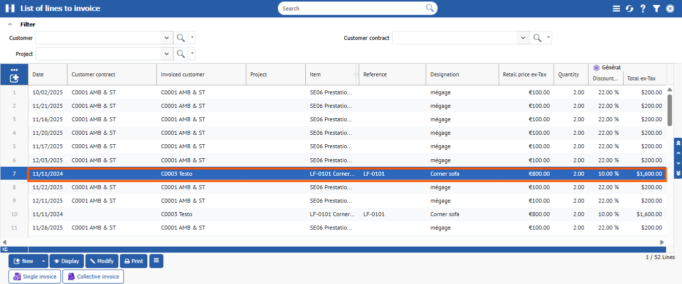The width and height of the screenshot is (682, 284).
Task: Click the grid add-column icon at top-left
Action: (x=14, y=78)
